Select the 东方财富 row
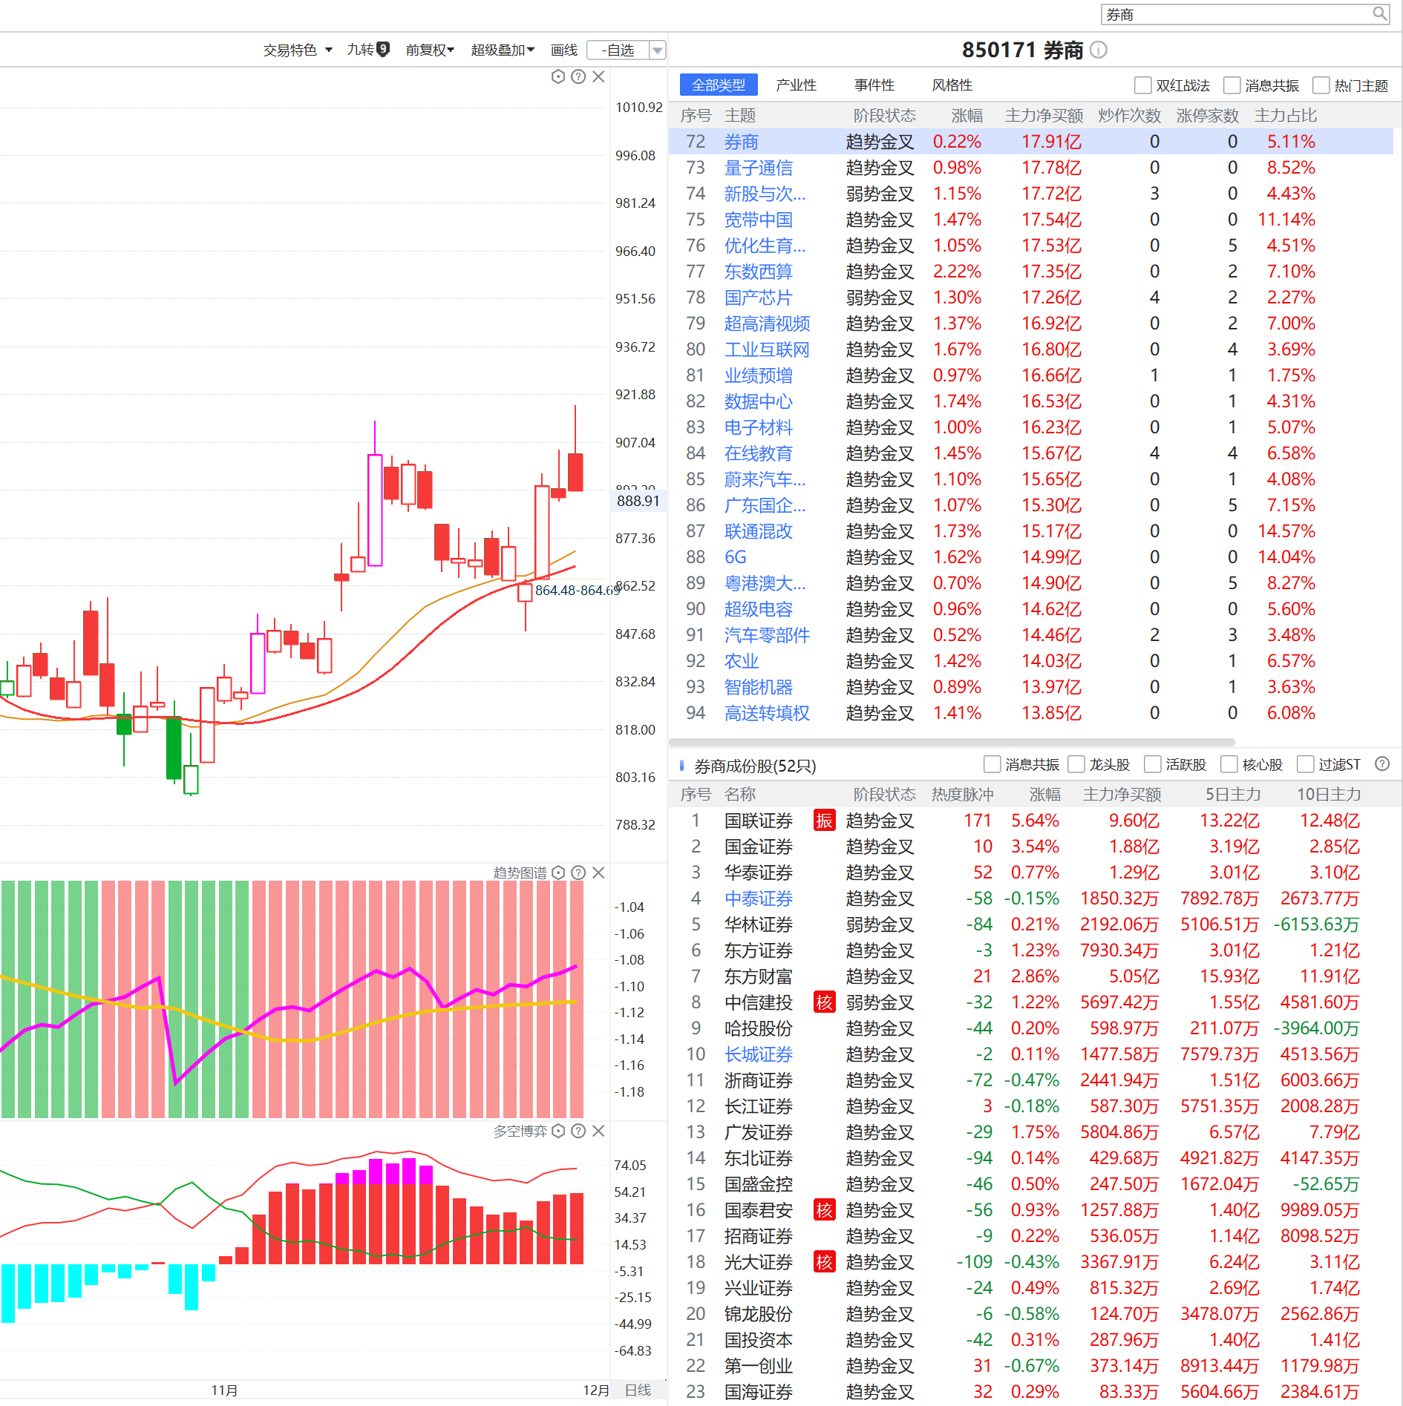Image resolution: width=1403 pixels, height=1406 pixels. point(1031,976)
